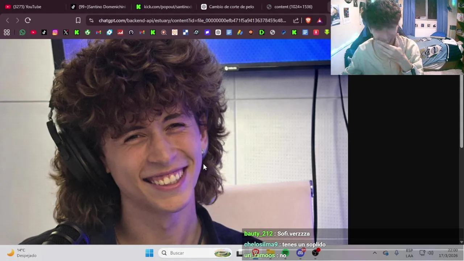Open site settings icon in address bar
The width and height of the screenshot is (464, 261).
coord(91,20)
